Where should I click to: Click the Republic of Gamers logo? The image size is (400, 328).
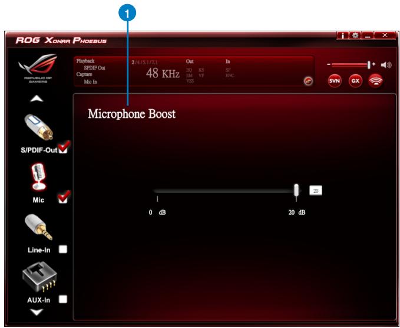pos(38,68)
